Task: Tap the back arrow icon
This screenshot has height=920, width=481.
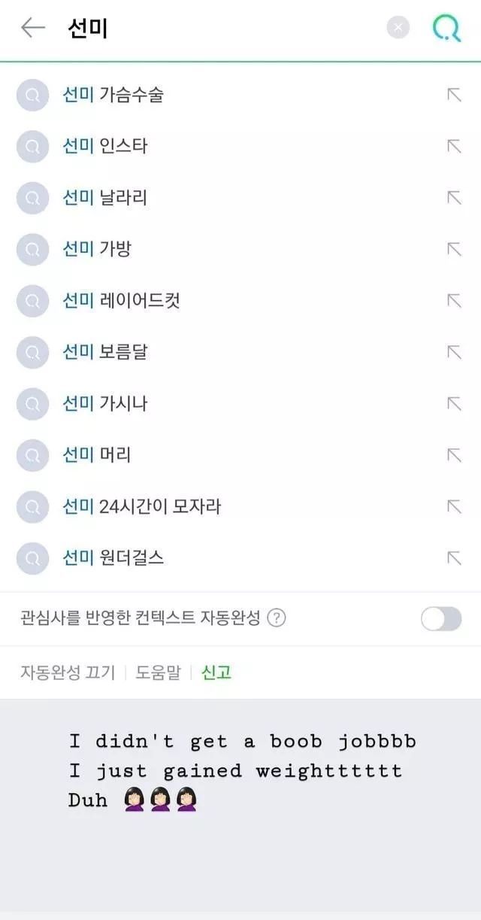Action: point(33,28)
